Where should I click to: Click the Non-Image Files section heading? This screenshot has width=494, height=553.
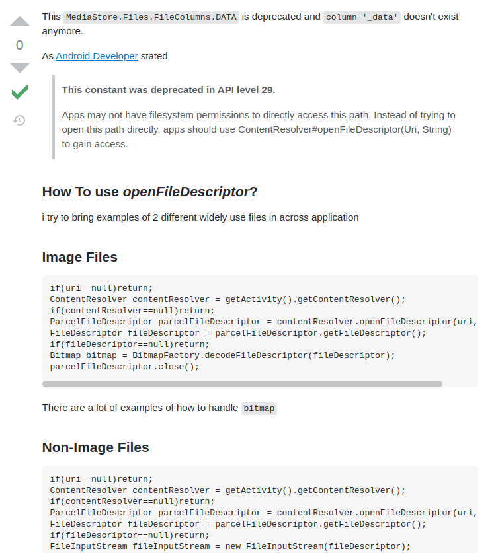point(95,447)
